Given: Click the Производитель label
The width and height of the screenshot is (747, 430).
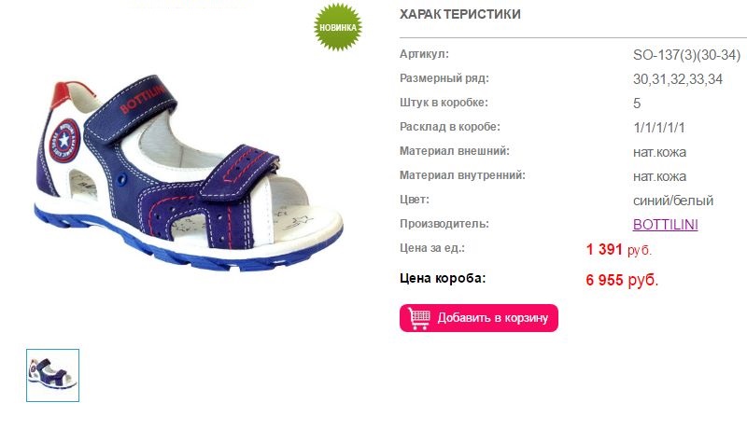Looking at the screenshot, I should (x=444, y=224).
